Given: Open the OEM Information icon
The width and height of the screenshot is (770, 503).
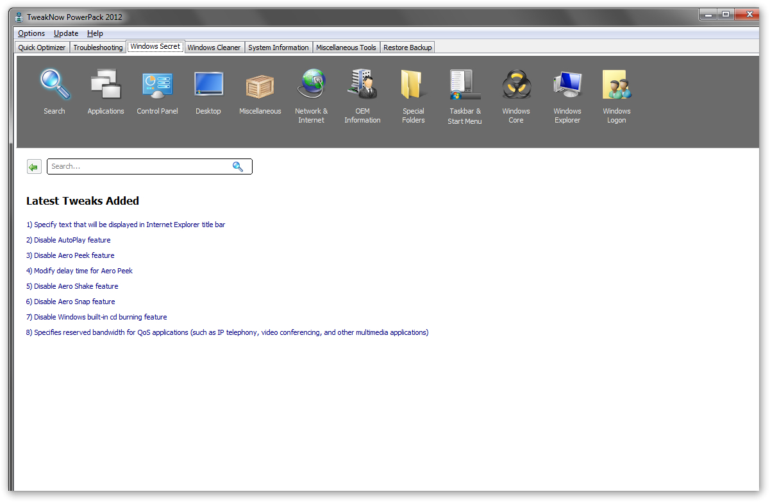Looking at the screenshot, I should pyautogui.click(x=362, y=84).
